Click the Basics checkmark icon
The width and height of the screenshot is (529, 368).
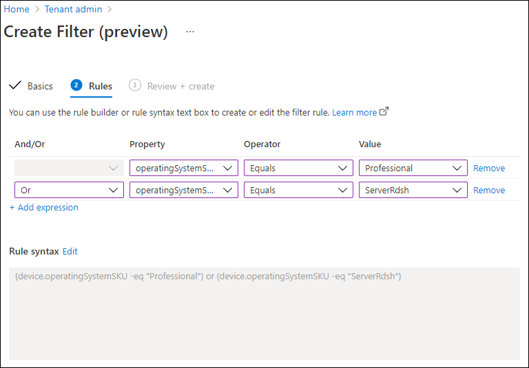click(15, 85)
